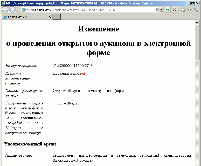Screen dimensions: 201x166
Task: Go forward with the Forward arrow button
Action: pos(12,10)
